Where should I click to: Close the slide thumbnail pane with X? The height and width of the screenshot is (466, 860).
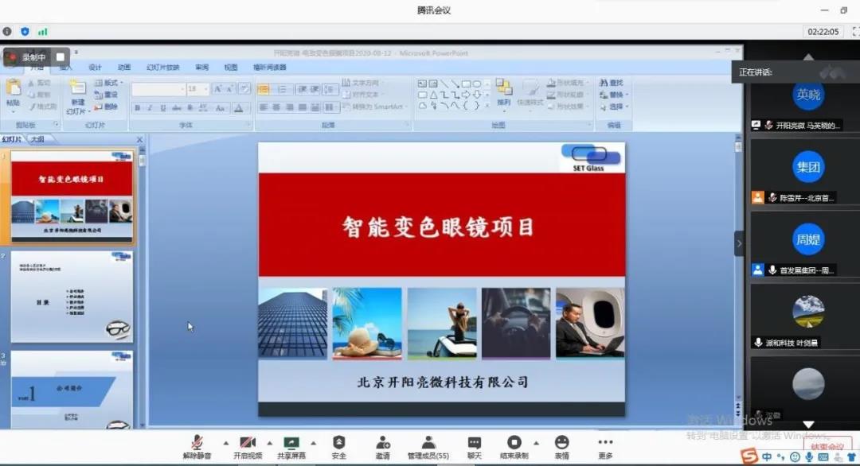[139, 140]
